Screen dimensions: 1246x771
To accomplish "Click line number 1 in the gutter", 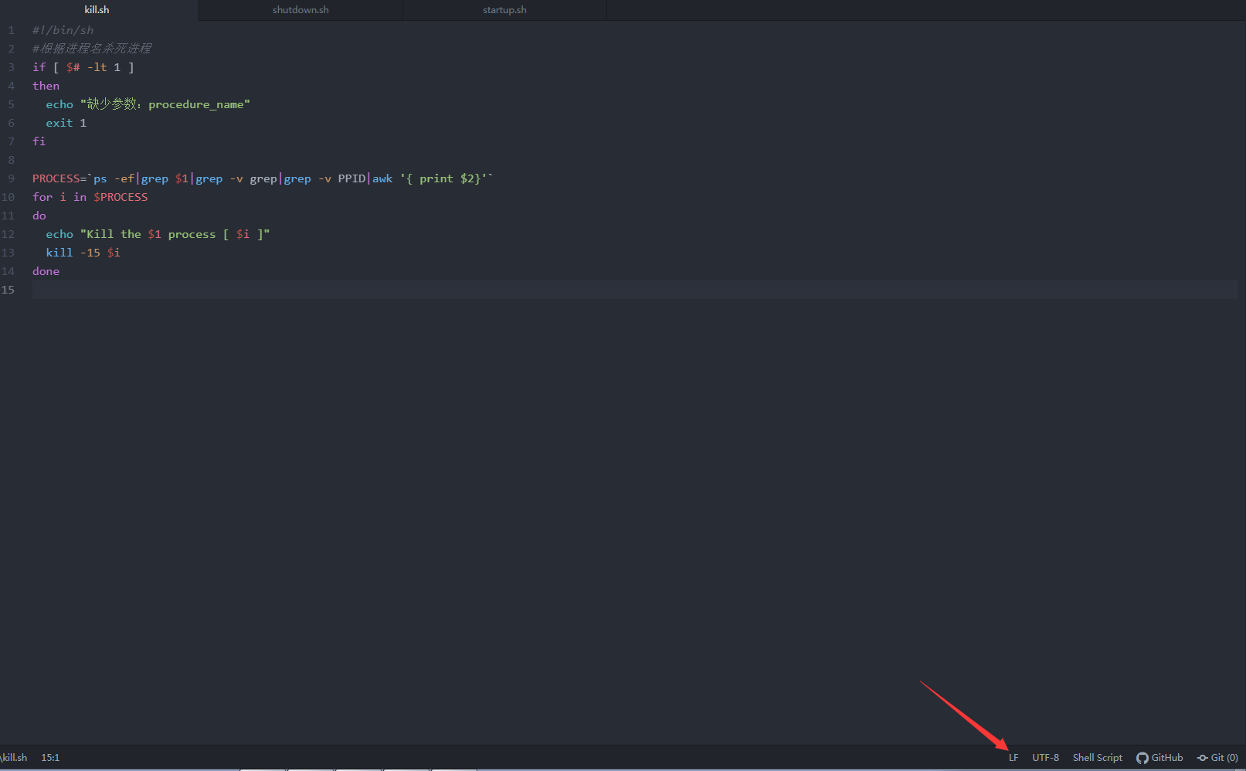I will coord(11,30).
